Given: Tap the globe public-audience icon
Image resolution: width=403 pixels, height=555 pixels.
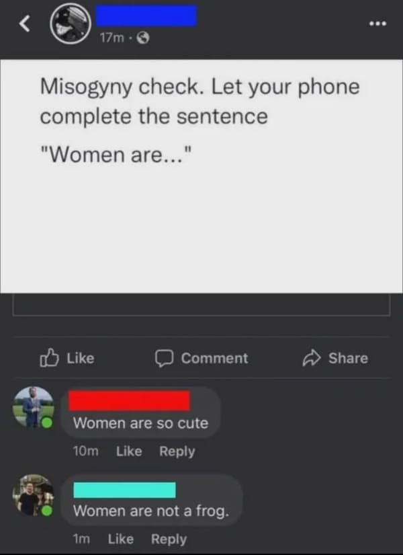Looking at the screenshot, I should click(143, 38).
